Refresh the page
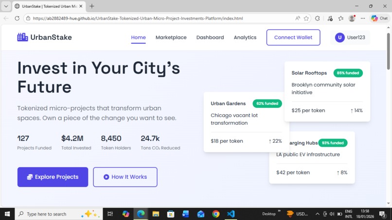 [17, 18]
